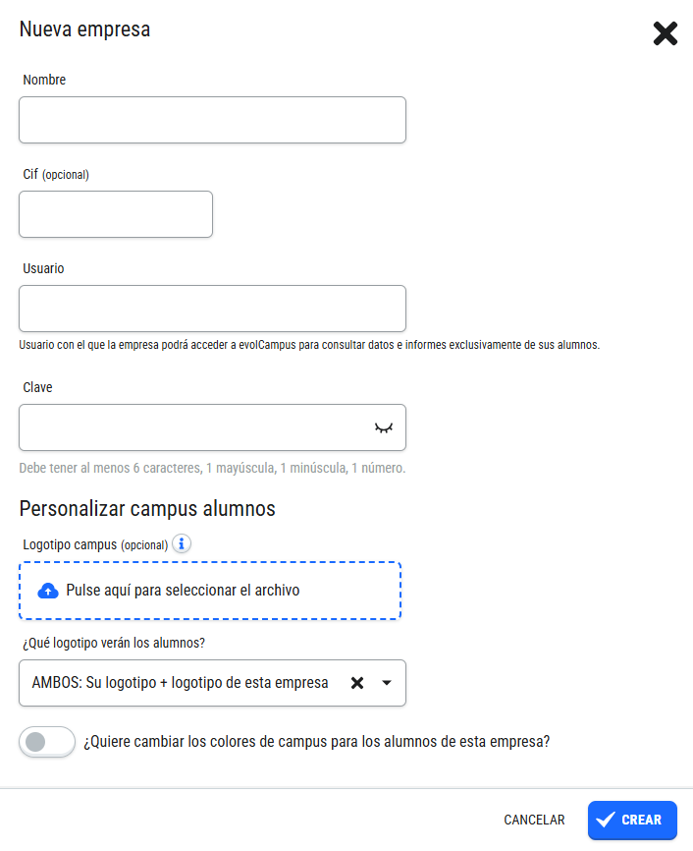This screenshot has height=851, width=693.
Task: Click CANCELAR to discard the new company
Action: 534,820
